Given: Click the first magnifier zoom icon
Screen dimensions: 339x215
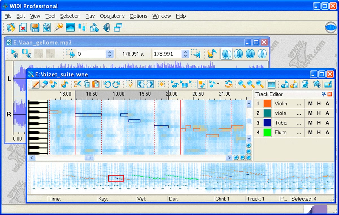Looking at the screenshot, I should pos(242,84).
